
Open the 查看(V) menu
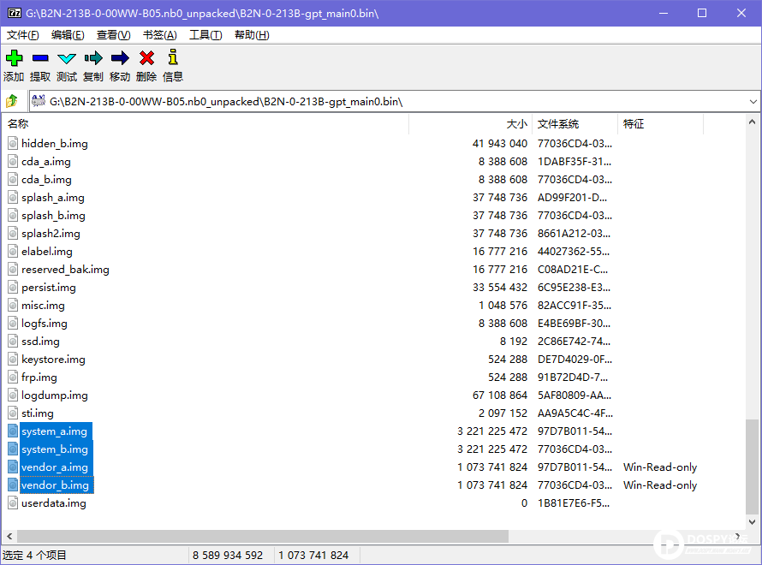click(114, 35)
